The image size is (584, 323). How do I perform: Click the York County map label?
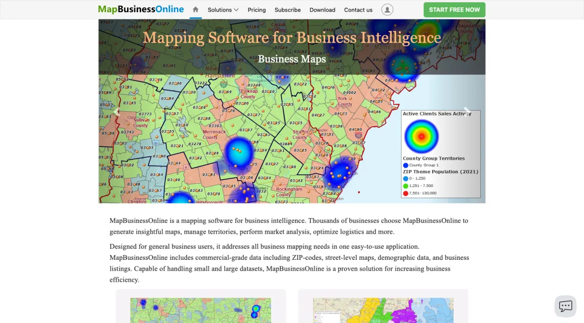coord(345,102)
